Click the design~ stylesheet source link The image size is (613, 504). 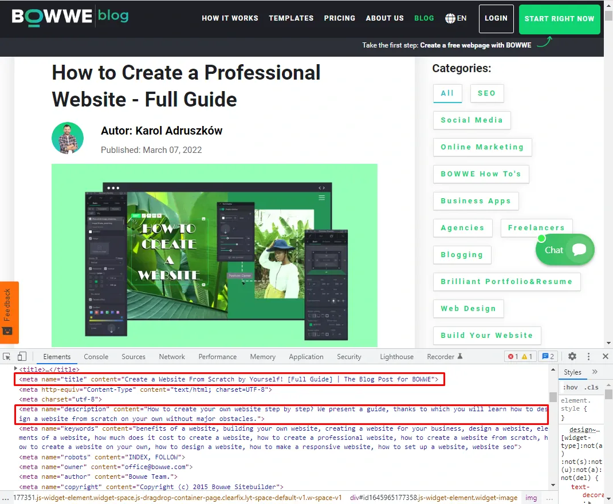584,430
